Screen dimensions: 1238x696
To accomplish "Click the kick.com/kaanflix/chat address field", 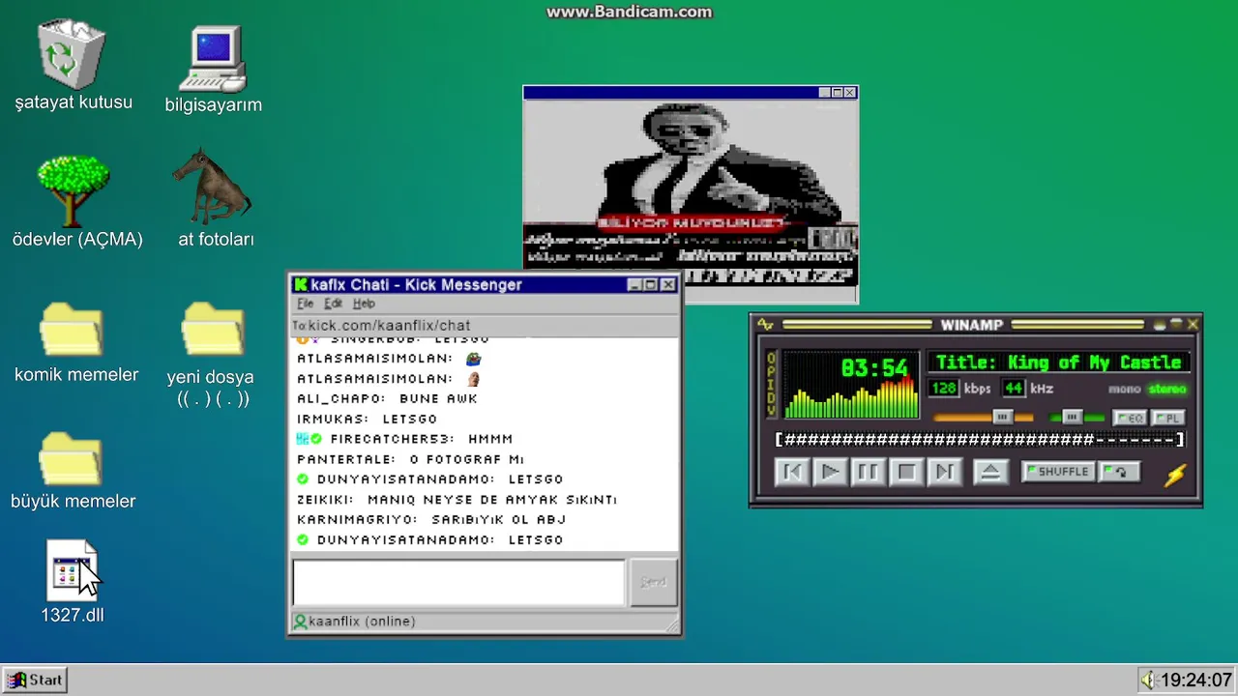I will 485,326.
